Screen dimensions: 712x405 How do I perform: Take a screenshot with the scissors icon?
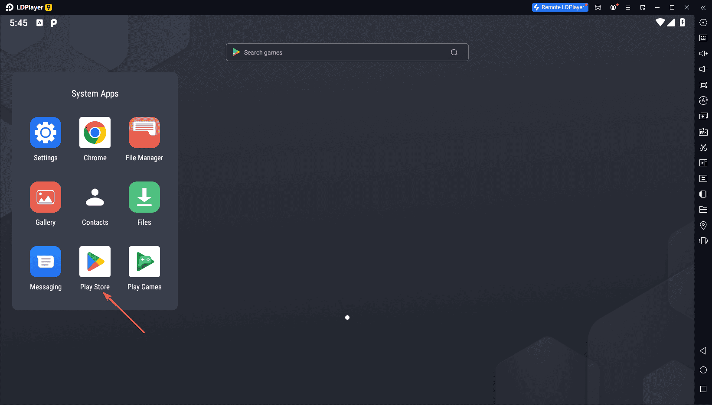pyautogui.click(x=703, y=147)
